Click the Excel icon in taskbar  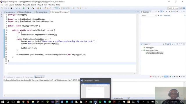click(91, 102)
